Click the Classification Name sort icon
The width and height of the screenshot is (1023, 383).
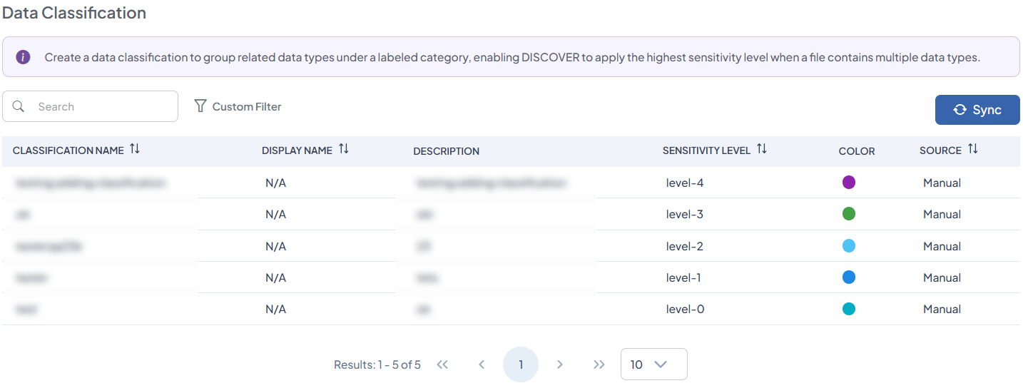(135, 150)
